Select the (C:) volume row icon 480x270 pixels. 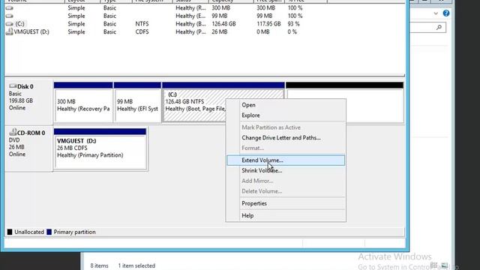(10, 24)
